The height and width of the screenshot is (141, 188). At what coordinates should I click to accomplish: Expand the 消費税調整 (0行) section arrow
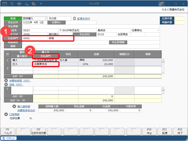[6, 81]
